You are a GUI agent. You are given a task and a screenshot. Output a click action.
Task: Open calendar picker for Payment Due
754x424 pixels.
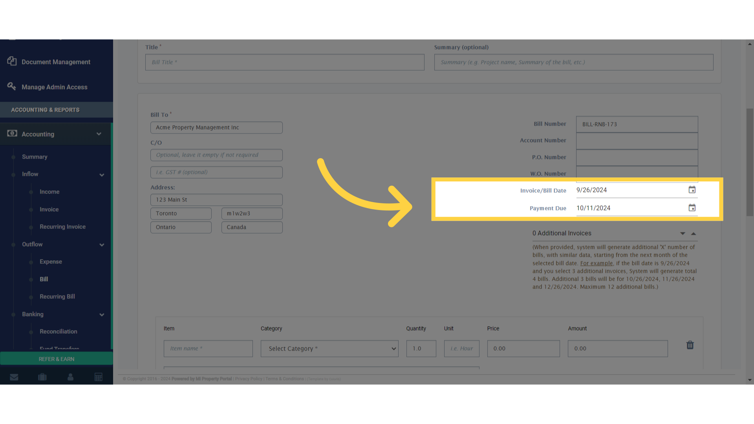click(692, 208)
